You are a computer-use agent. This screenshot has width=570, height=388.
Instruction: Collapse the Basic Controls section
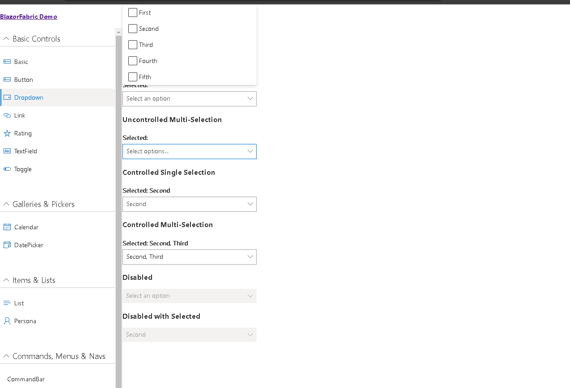tap(6, 38)
